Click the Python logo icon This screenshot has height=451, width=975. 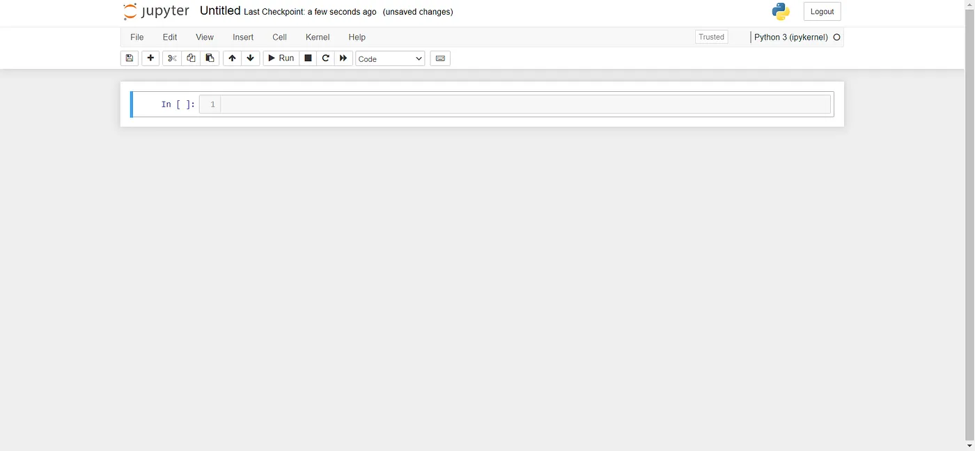click(781, 11)
